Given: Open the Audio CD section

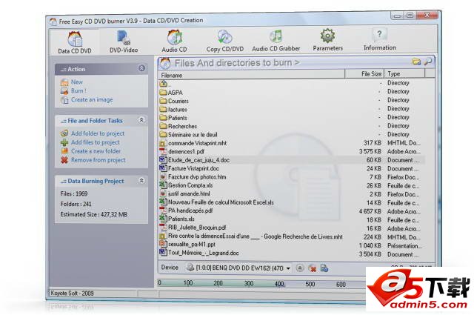Looking at the screenshot, I should pyautogui.click(x=174, y=42).
